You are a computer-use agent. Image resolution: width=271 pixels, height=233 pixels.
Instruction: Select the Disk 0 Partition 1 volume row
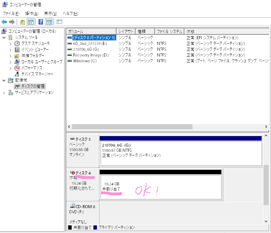click(168, 37)
